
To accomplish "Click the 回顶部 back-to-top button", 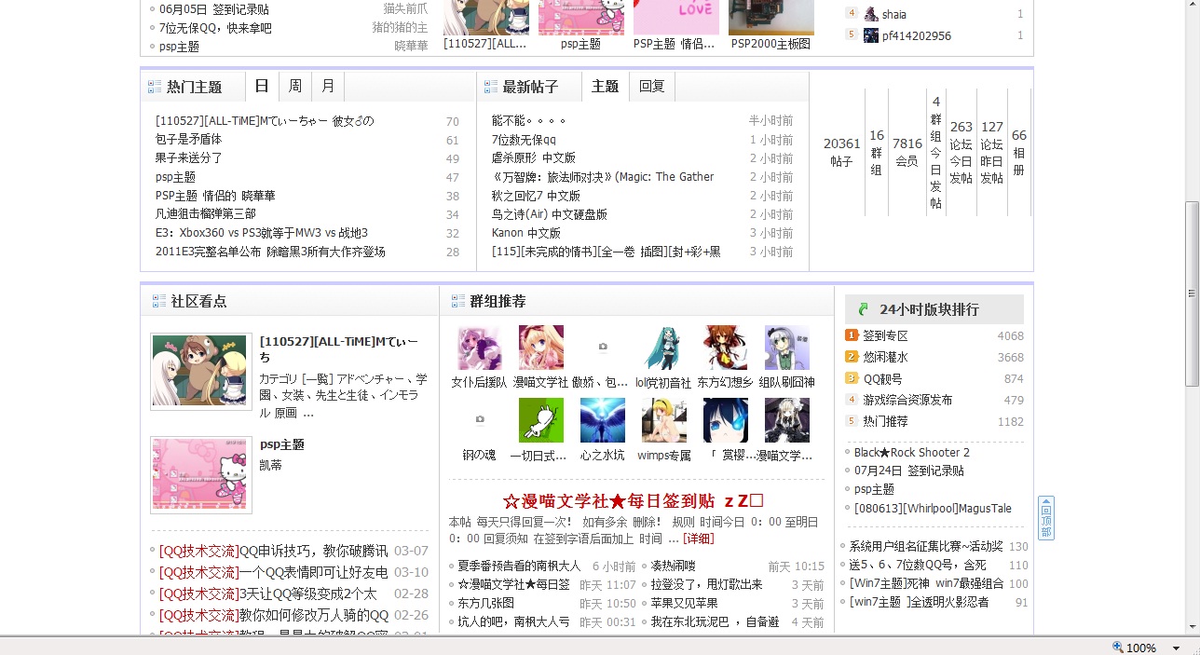I will tap(1046, 518).
